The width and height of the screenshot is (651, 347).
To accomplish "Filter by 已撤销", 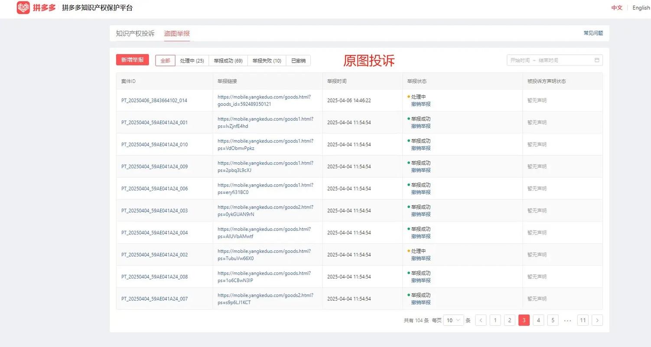I will click(298, 61).
